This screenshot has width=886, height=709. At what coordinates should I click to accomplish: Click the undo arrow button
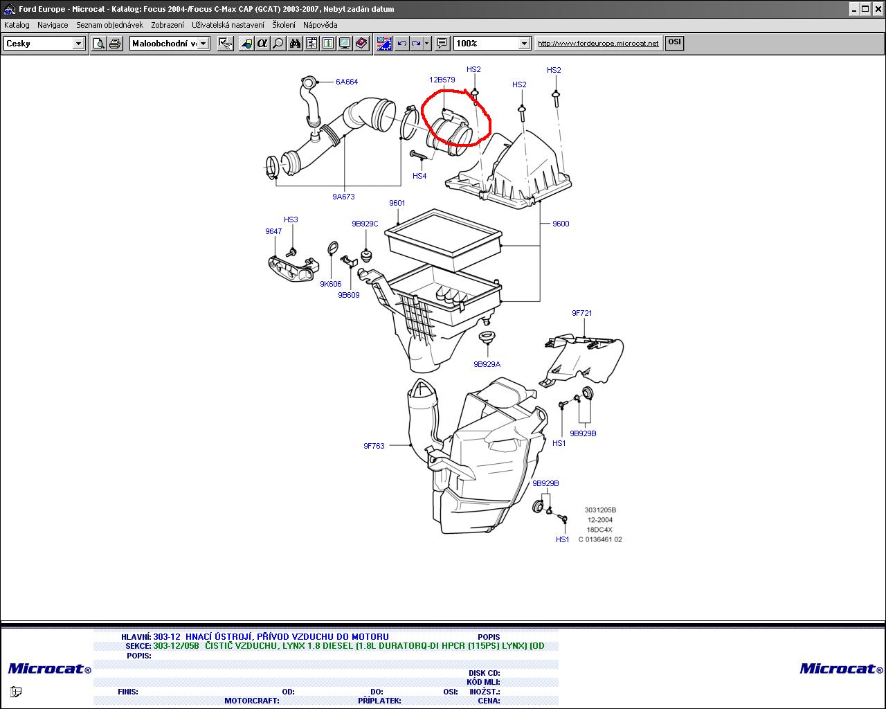pos(402,44)
